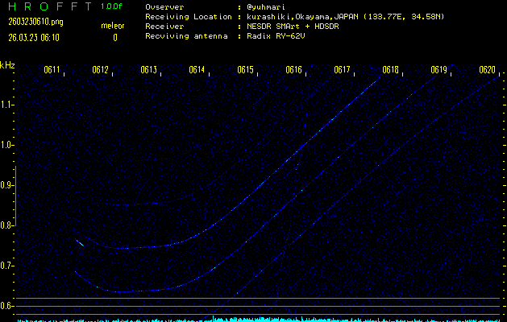
Task: Click the kHz axis unit label
Action: 7,64
